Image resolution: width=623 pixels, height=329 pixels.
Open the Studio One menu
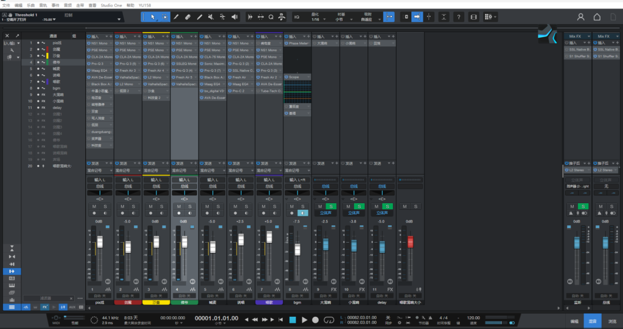tap(111, 4)
